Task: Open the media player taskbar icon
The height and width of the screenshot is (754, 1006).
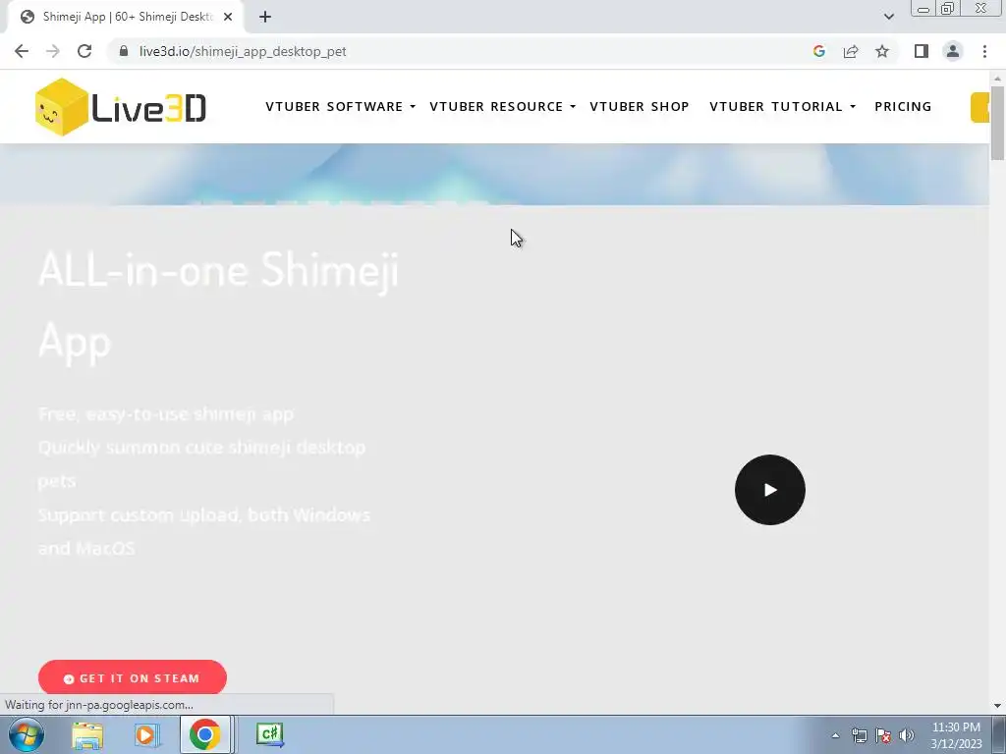Action: tap(146, 734)
